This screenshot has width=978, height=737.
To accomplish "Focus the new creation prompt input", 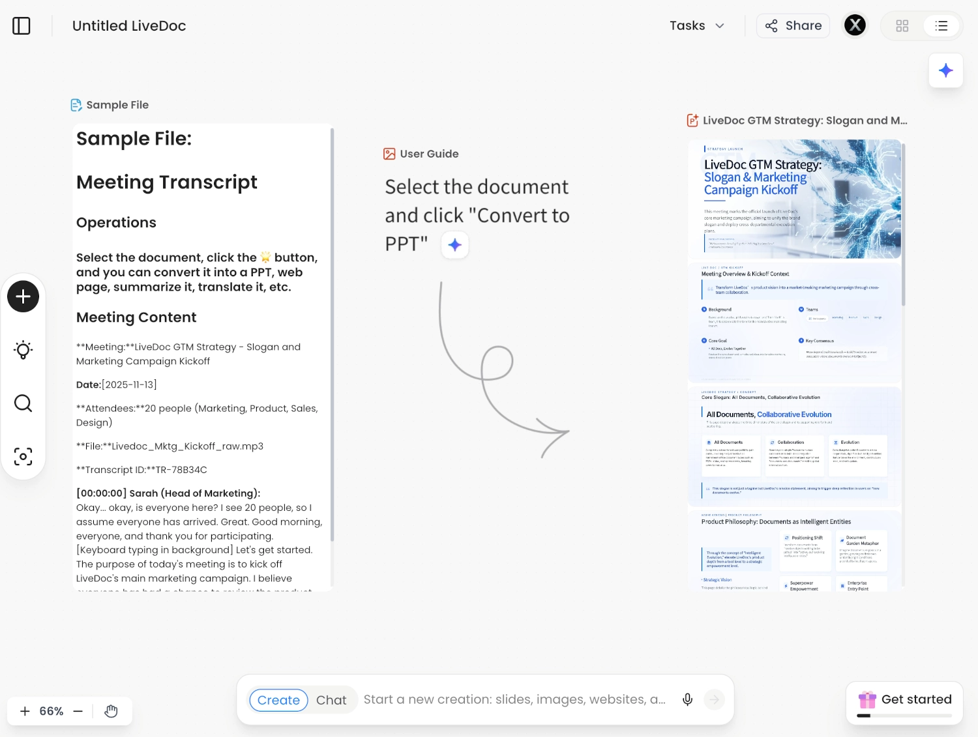I will pos(515,699).
